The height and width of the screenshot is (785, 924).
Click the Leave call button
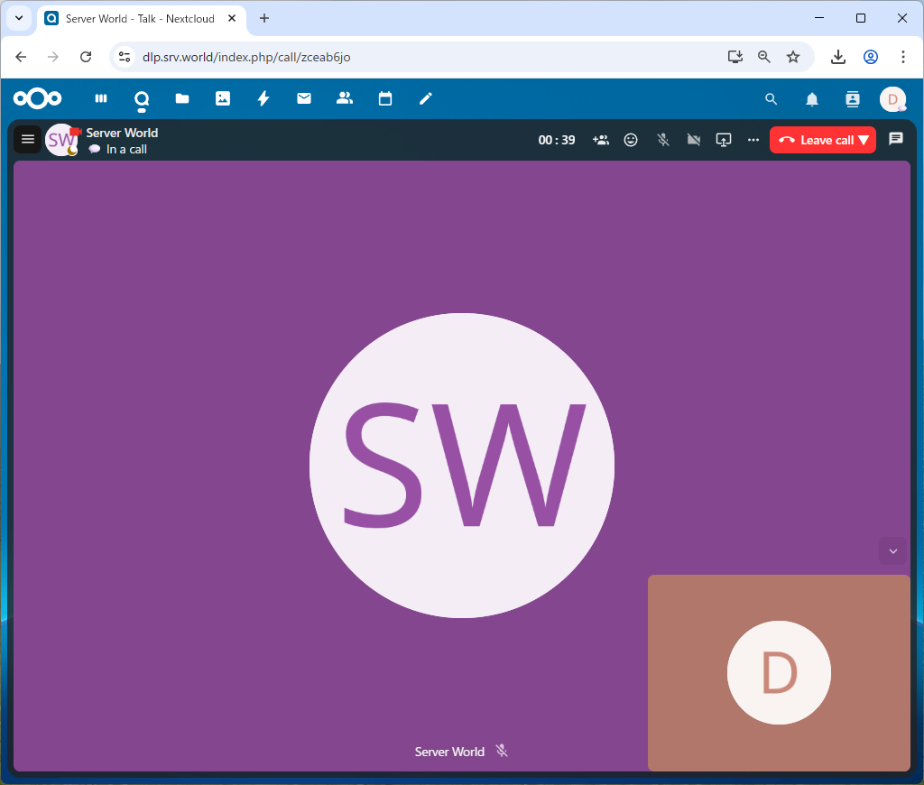coord(814,140)
